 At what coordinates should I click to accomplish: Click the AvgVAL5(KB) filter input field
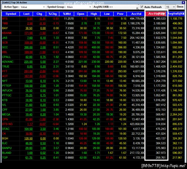pos(125,7)
